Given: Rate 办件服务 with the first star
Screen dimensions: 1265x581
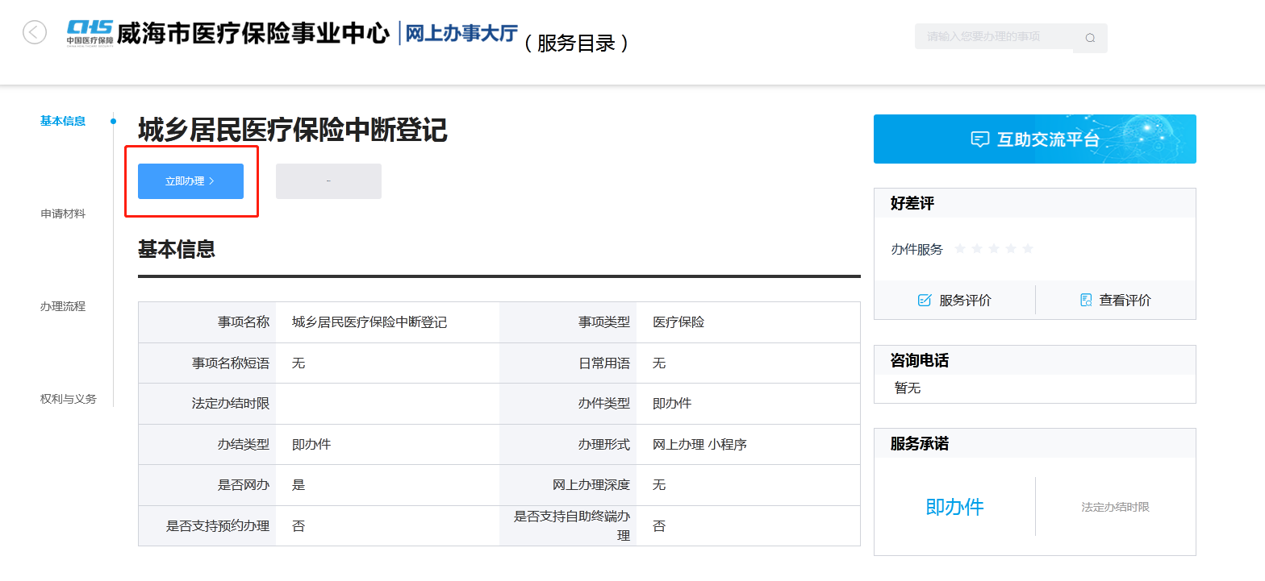Looking at the screenshot, I should 960,249.
